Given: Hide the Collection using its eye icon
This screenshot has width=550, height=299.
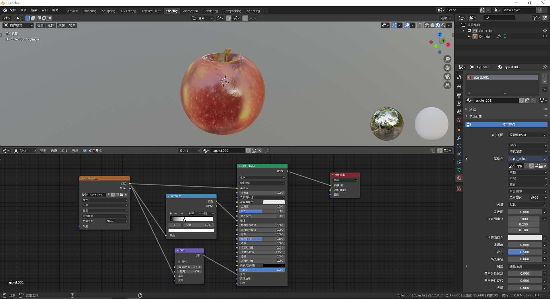Looking at the screenshot, I should pos(545,30).
